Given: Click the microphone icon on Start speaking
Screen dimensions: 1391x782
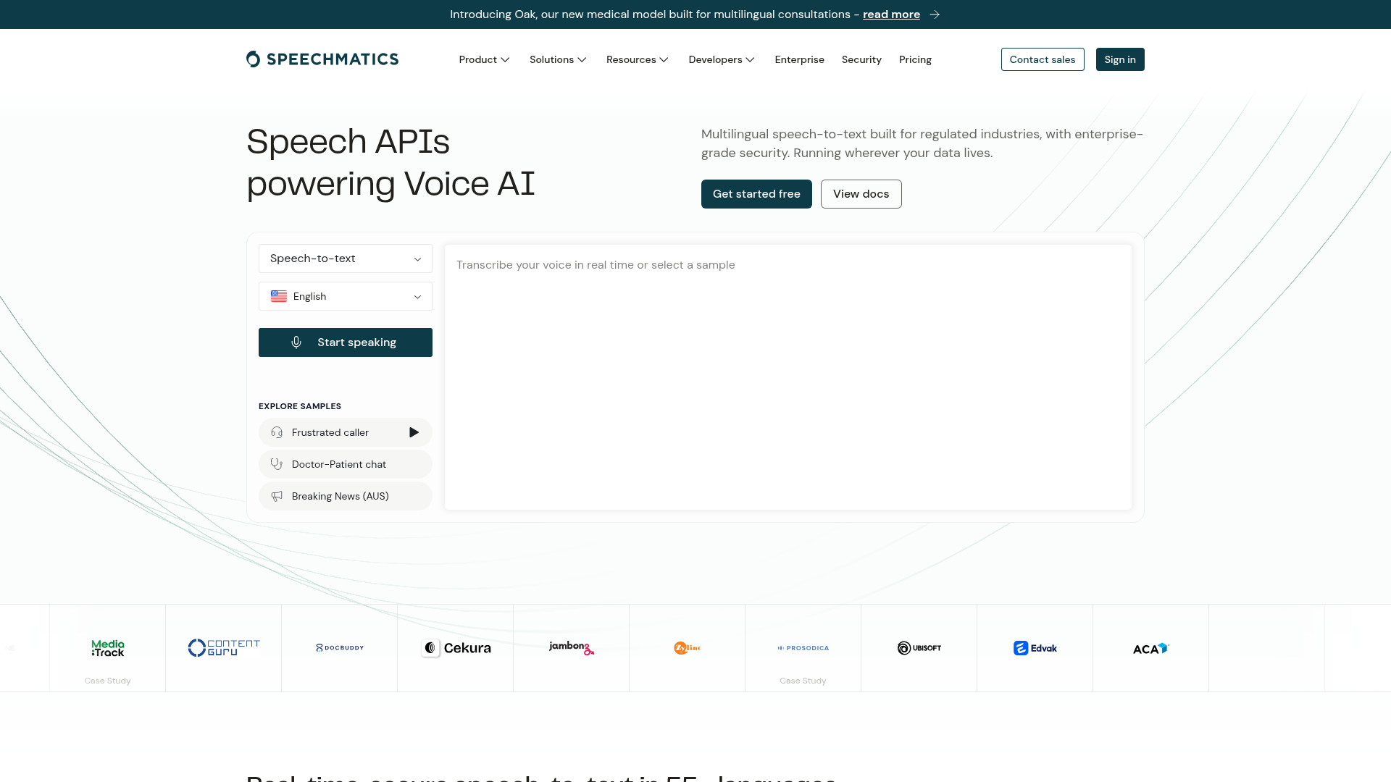Looking at the screenshot, I should point(296,342).
